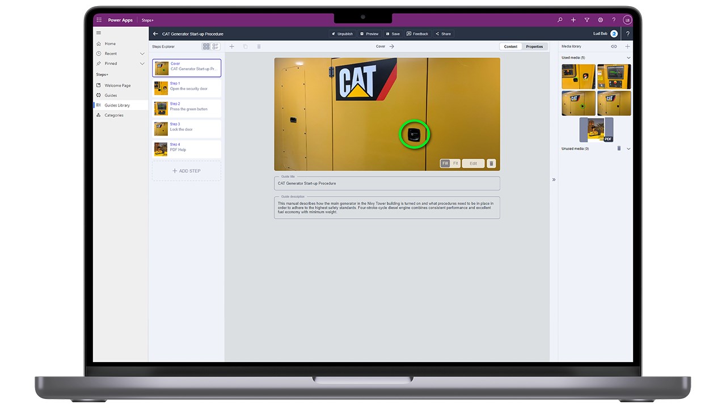Open Guides Library in the sidebar
Screen dimensions: 726x408
[120, 105]
